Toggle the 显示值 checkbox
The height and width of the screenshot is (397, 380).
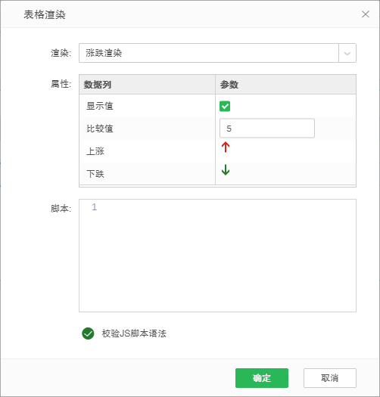tap(225, 106)
